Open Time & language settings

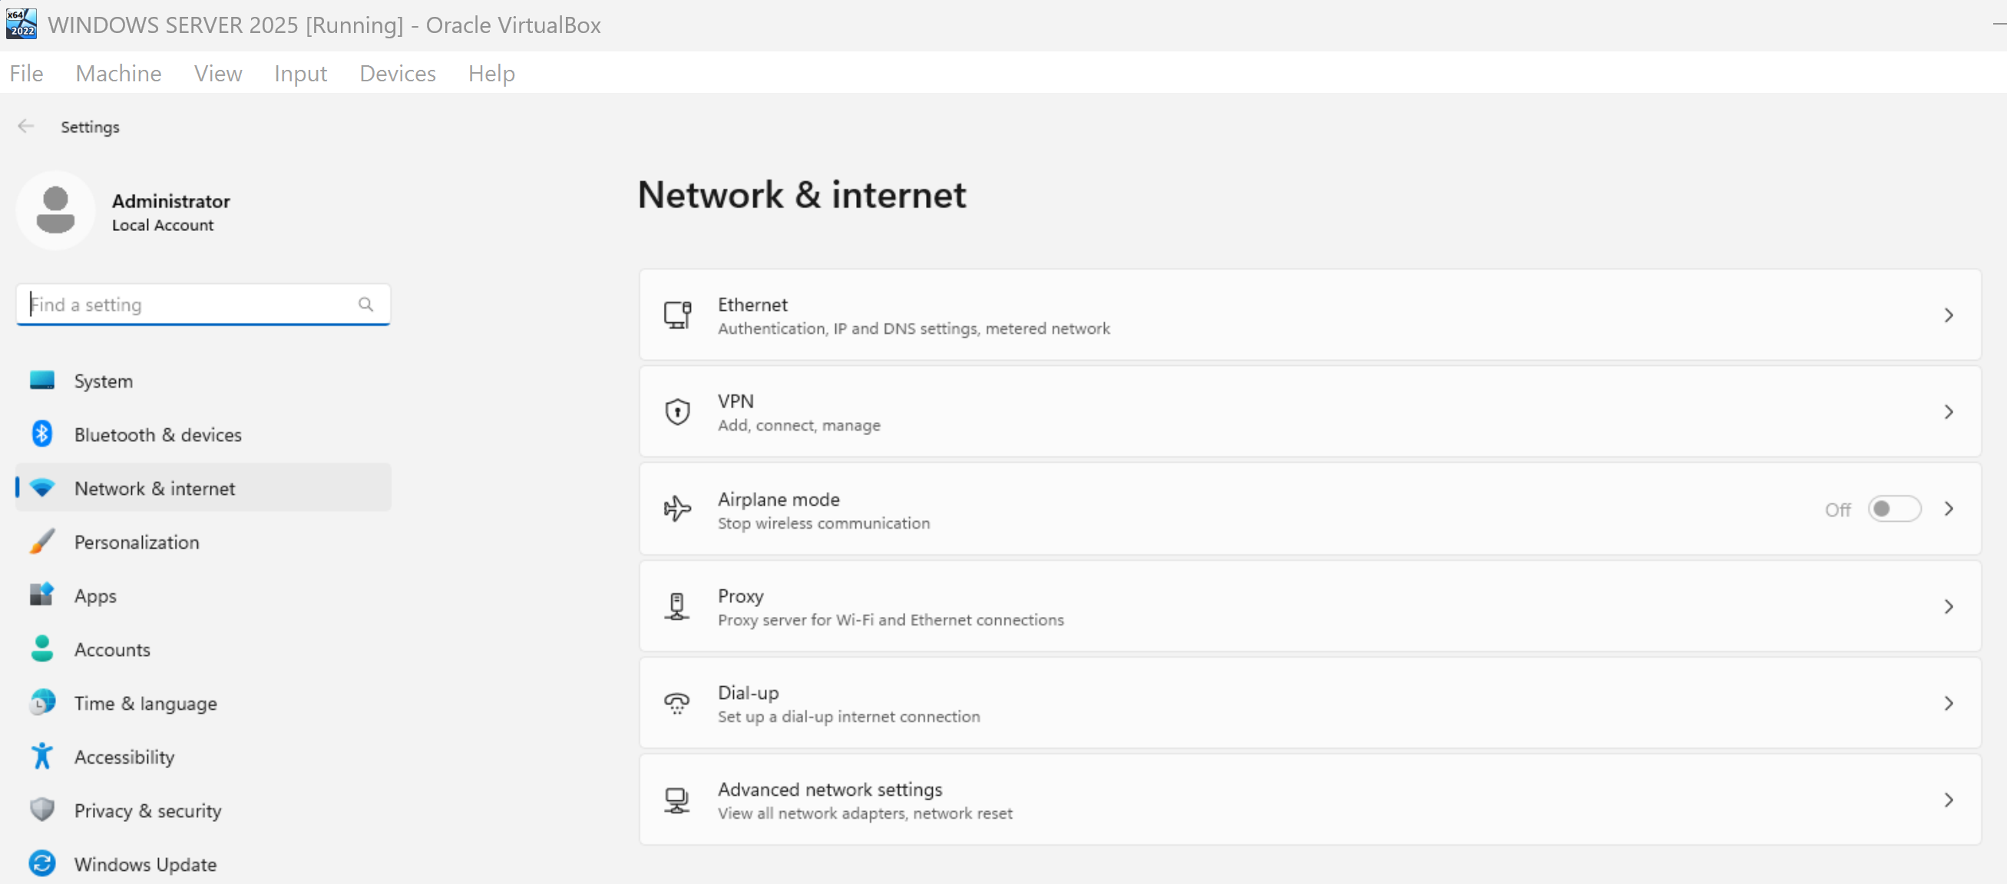(x=145, y=703)
